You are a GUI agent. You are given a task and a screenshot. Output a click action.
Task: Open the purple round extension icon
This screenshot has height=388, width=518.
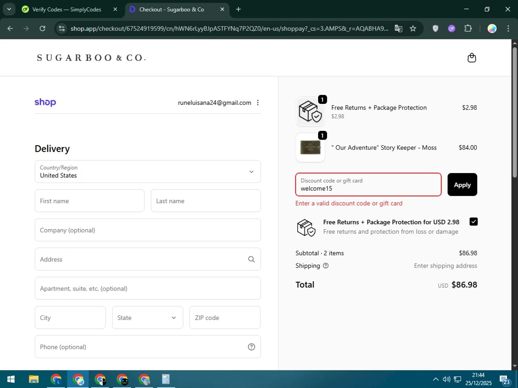pos(452,28)
